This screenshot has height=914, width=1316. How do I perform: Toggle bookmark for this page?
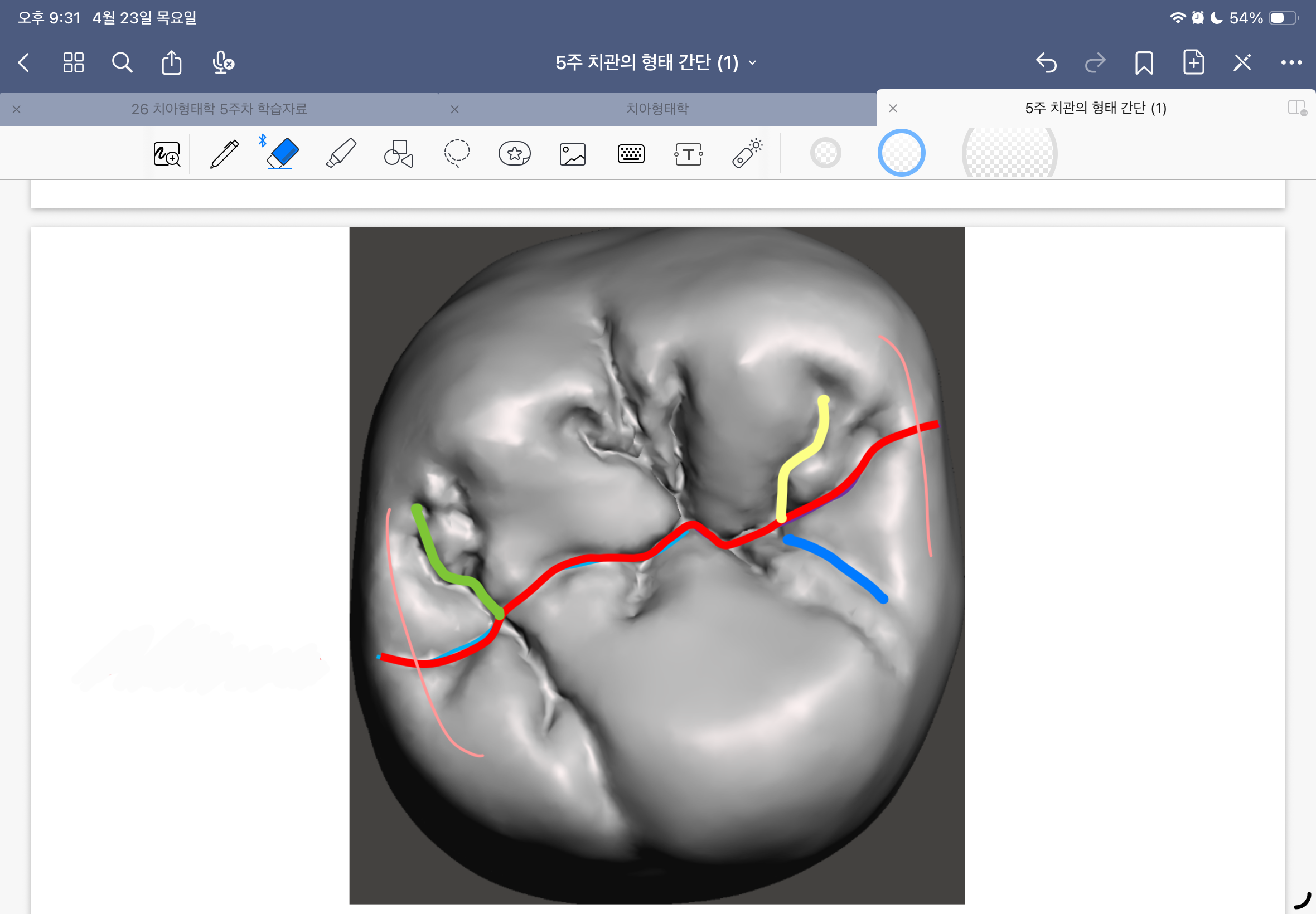[x=1144, y=62]
